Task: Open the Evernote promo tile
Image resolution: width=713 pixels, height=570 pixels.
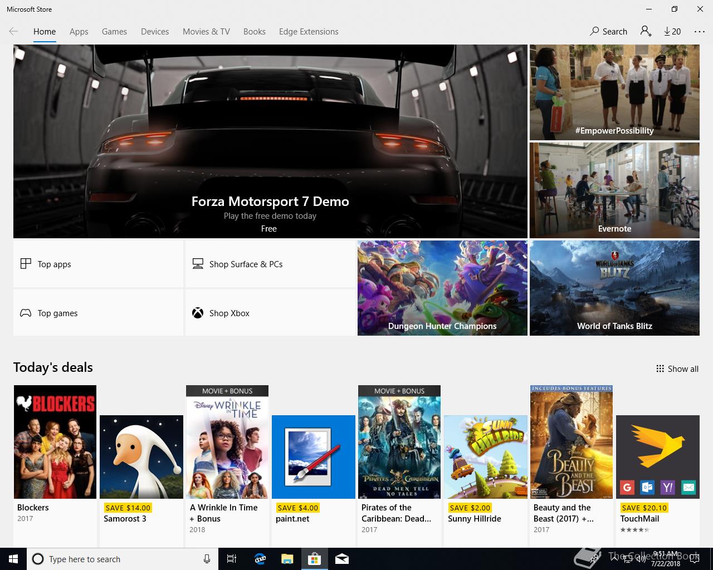Action: 614,190
